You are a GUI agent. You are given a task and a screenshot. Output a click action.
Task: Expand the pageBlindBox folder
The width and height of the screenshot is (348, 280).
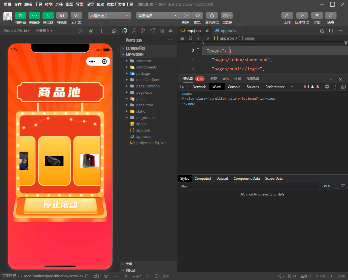coord(147,80)
